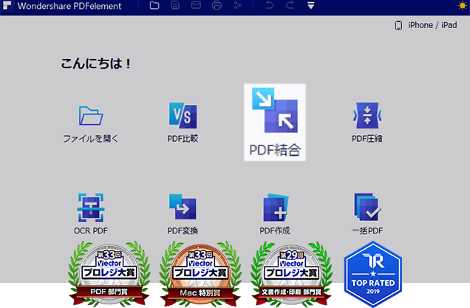The height and width of the screenshot is (308, 470).
Task: Click the こんにちは！ greeting text
Action: pos(96,64)
